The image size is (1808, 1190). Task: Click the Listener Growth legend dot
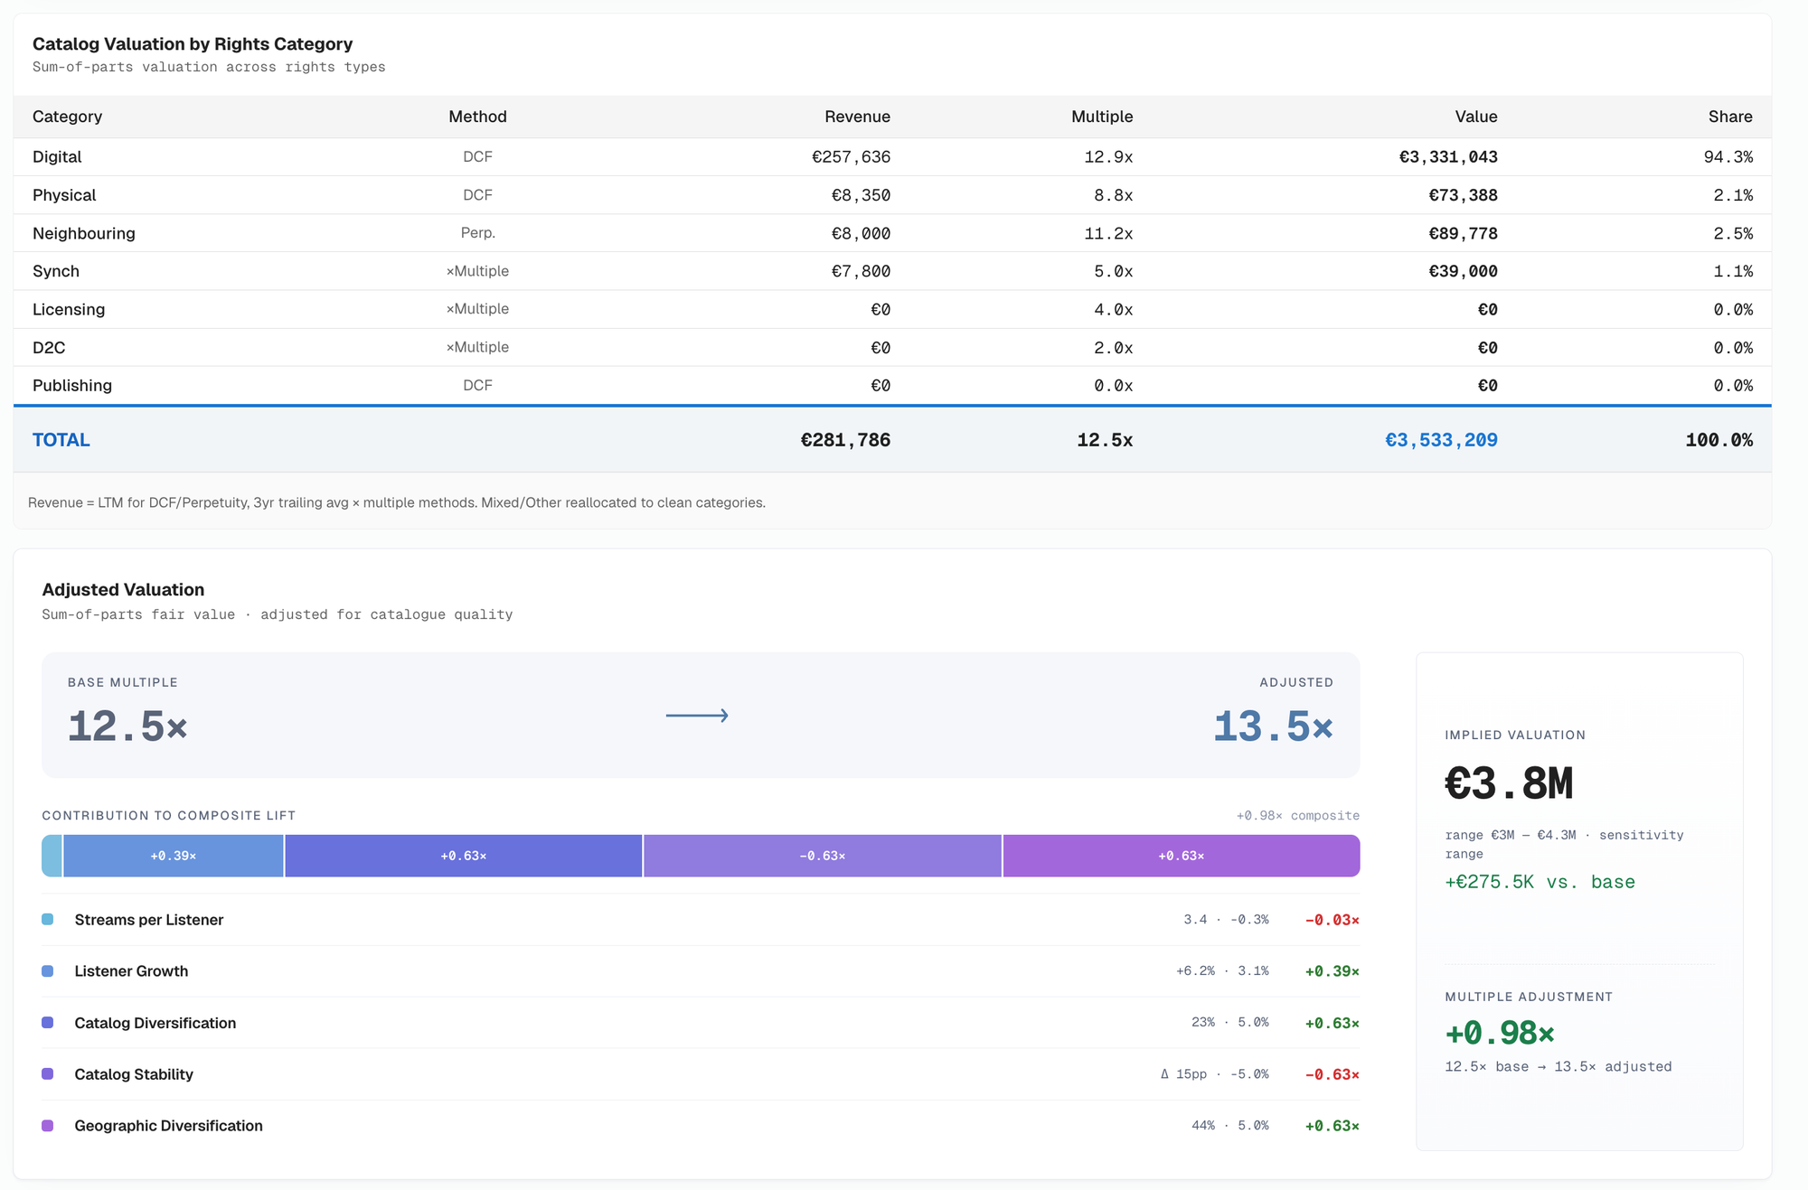[x=48, y=970]
